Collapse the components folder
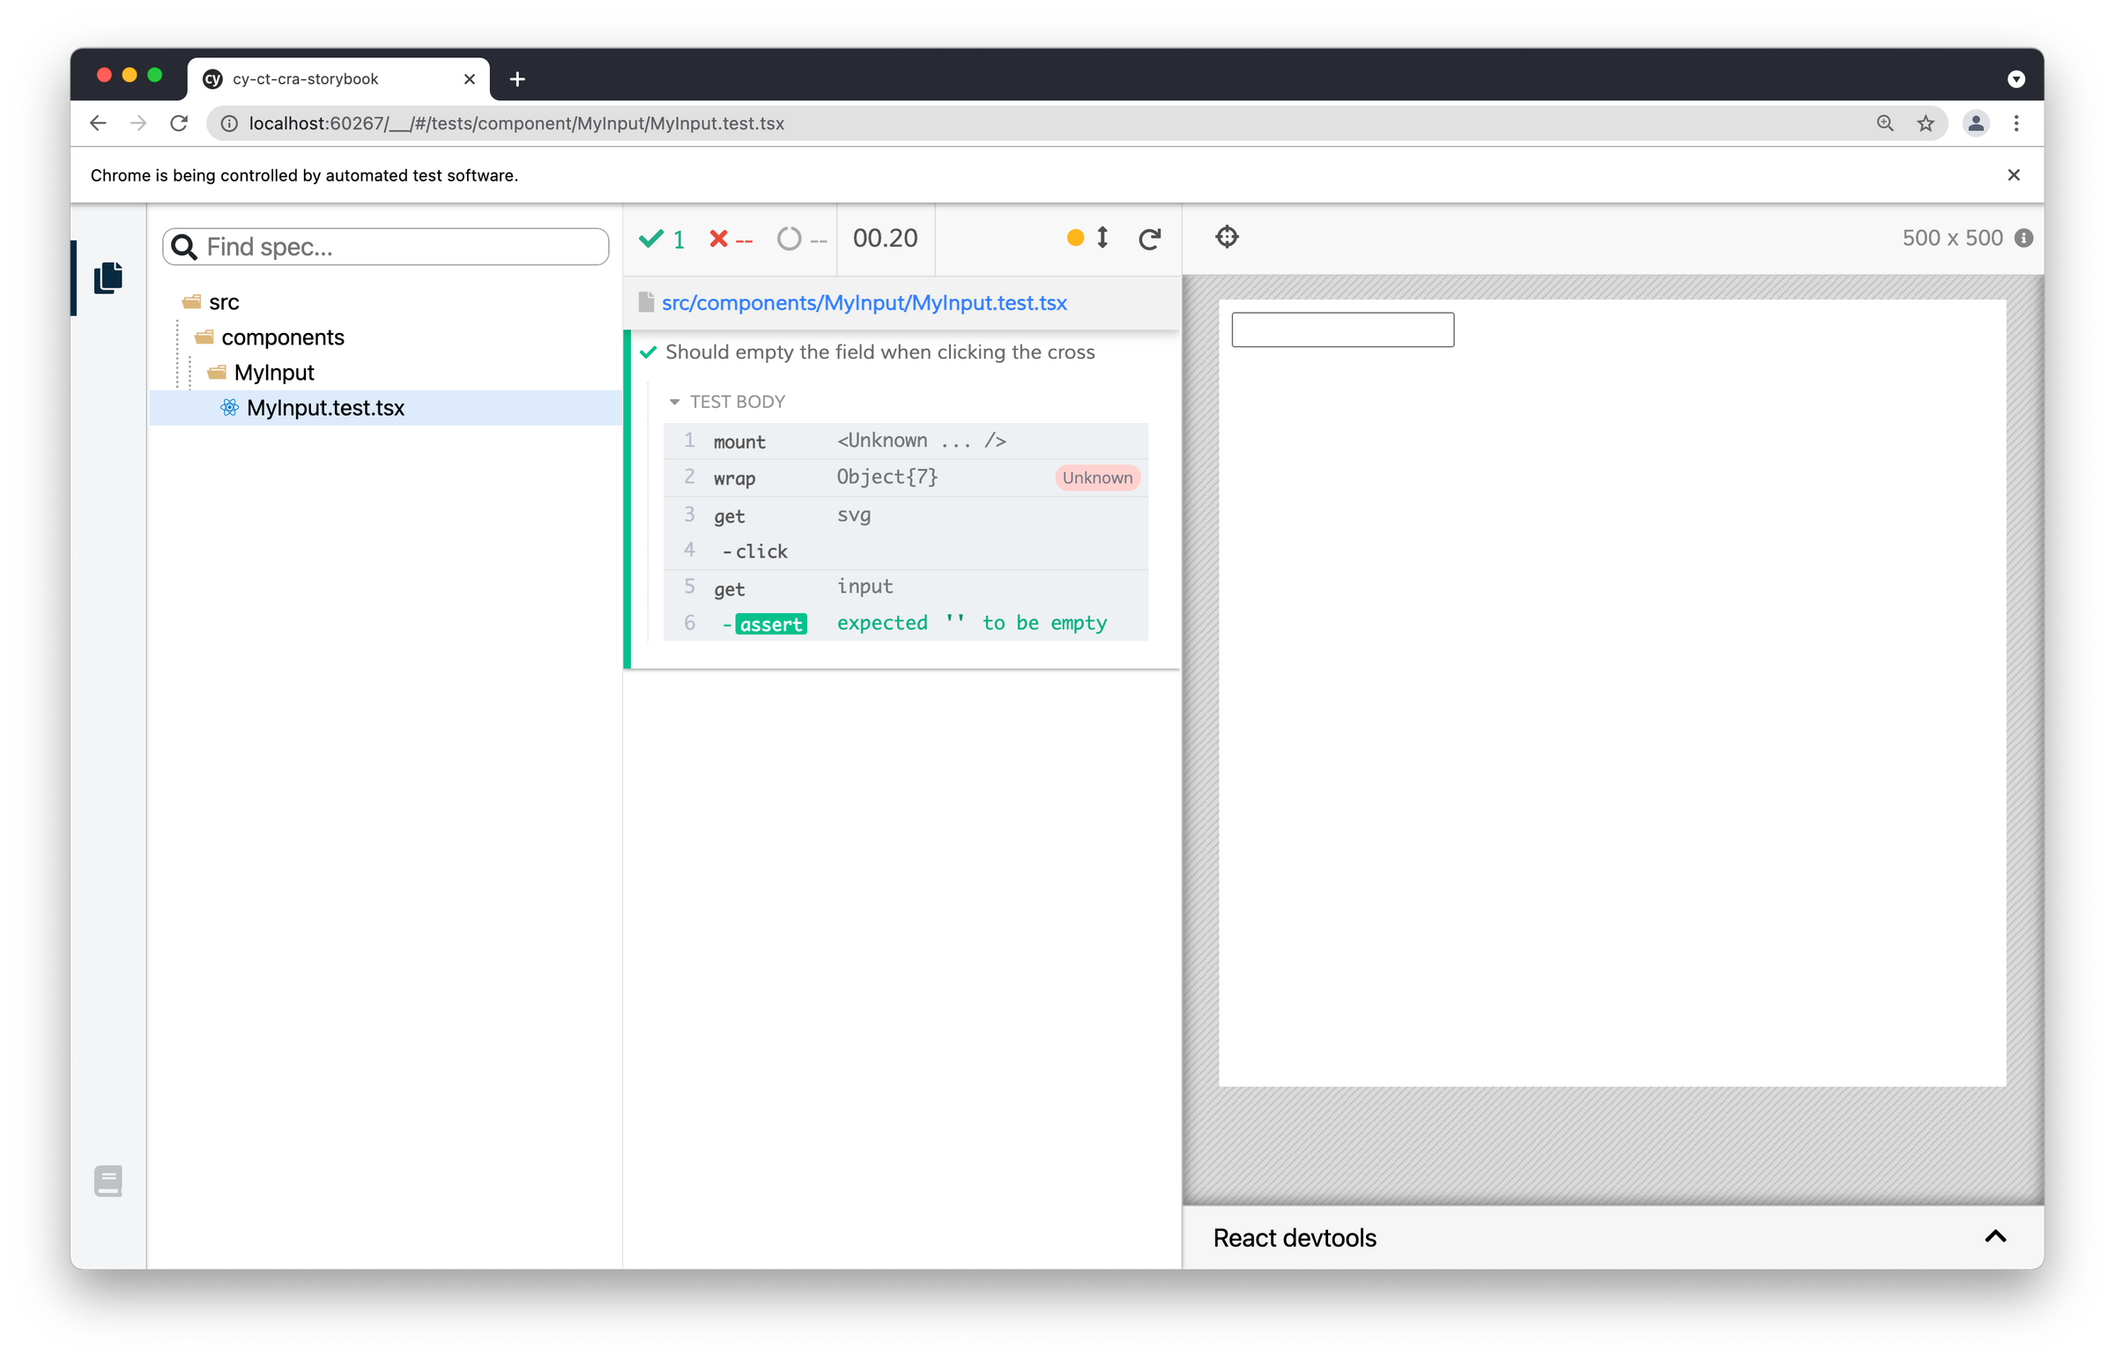 coord(281,338)
